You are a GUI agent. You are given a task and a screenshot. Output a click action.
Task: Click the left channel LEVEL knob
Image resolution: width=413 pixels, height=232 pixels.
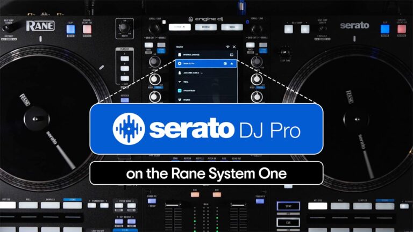(x=155, y=62)
